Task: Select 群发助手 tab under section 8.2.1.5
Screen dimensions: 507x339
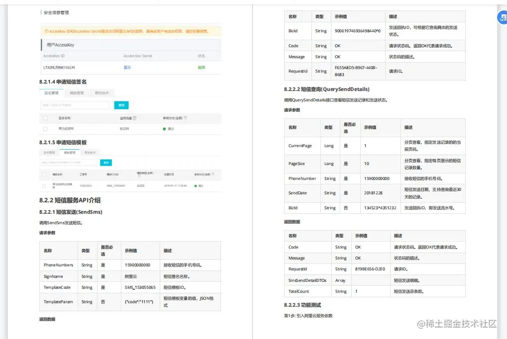Action: [x=90, y=153]
